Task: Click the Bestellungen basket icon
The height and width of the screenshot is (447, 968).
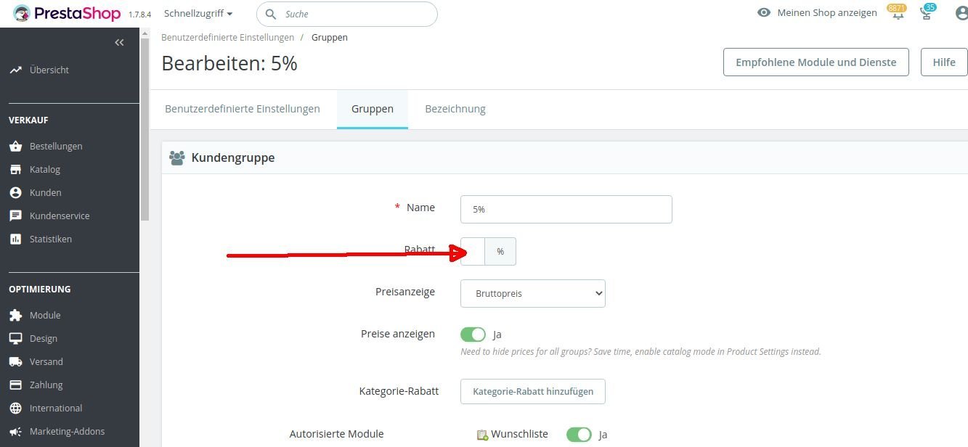Action: [16, 146]
